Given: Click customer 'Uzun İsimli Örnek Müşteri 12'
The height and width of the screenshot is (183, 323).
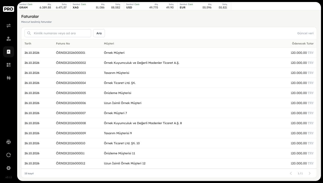Looking at the screenshot, I should 125,163.
